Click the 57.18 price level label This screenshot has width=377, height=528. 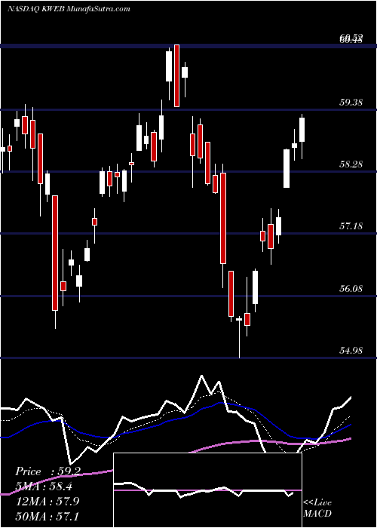click(x=351, y=226)
